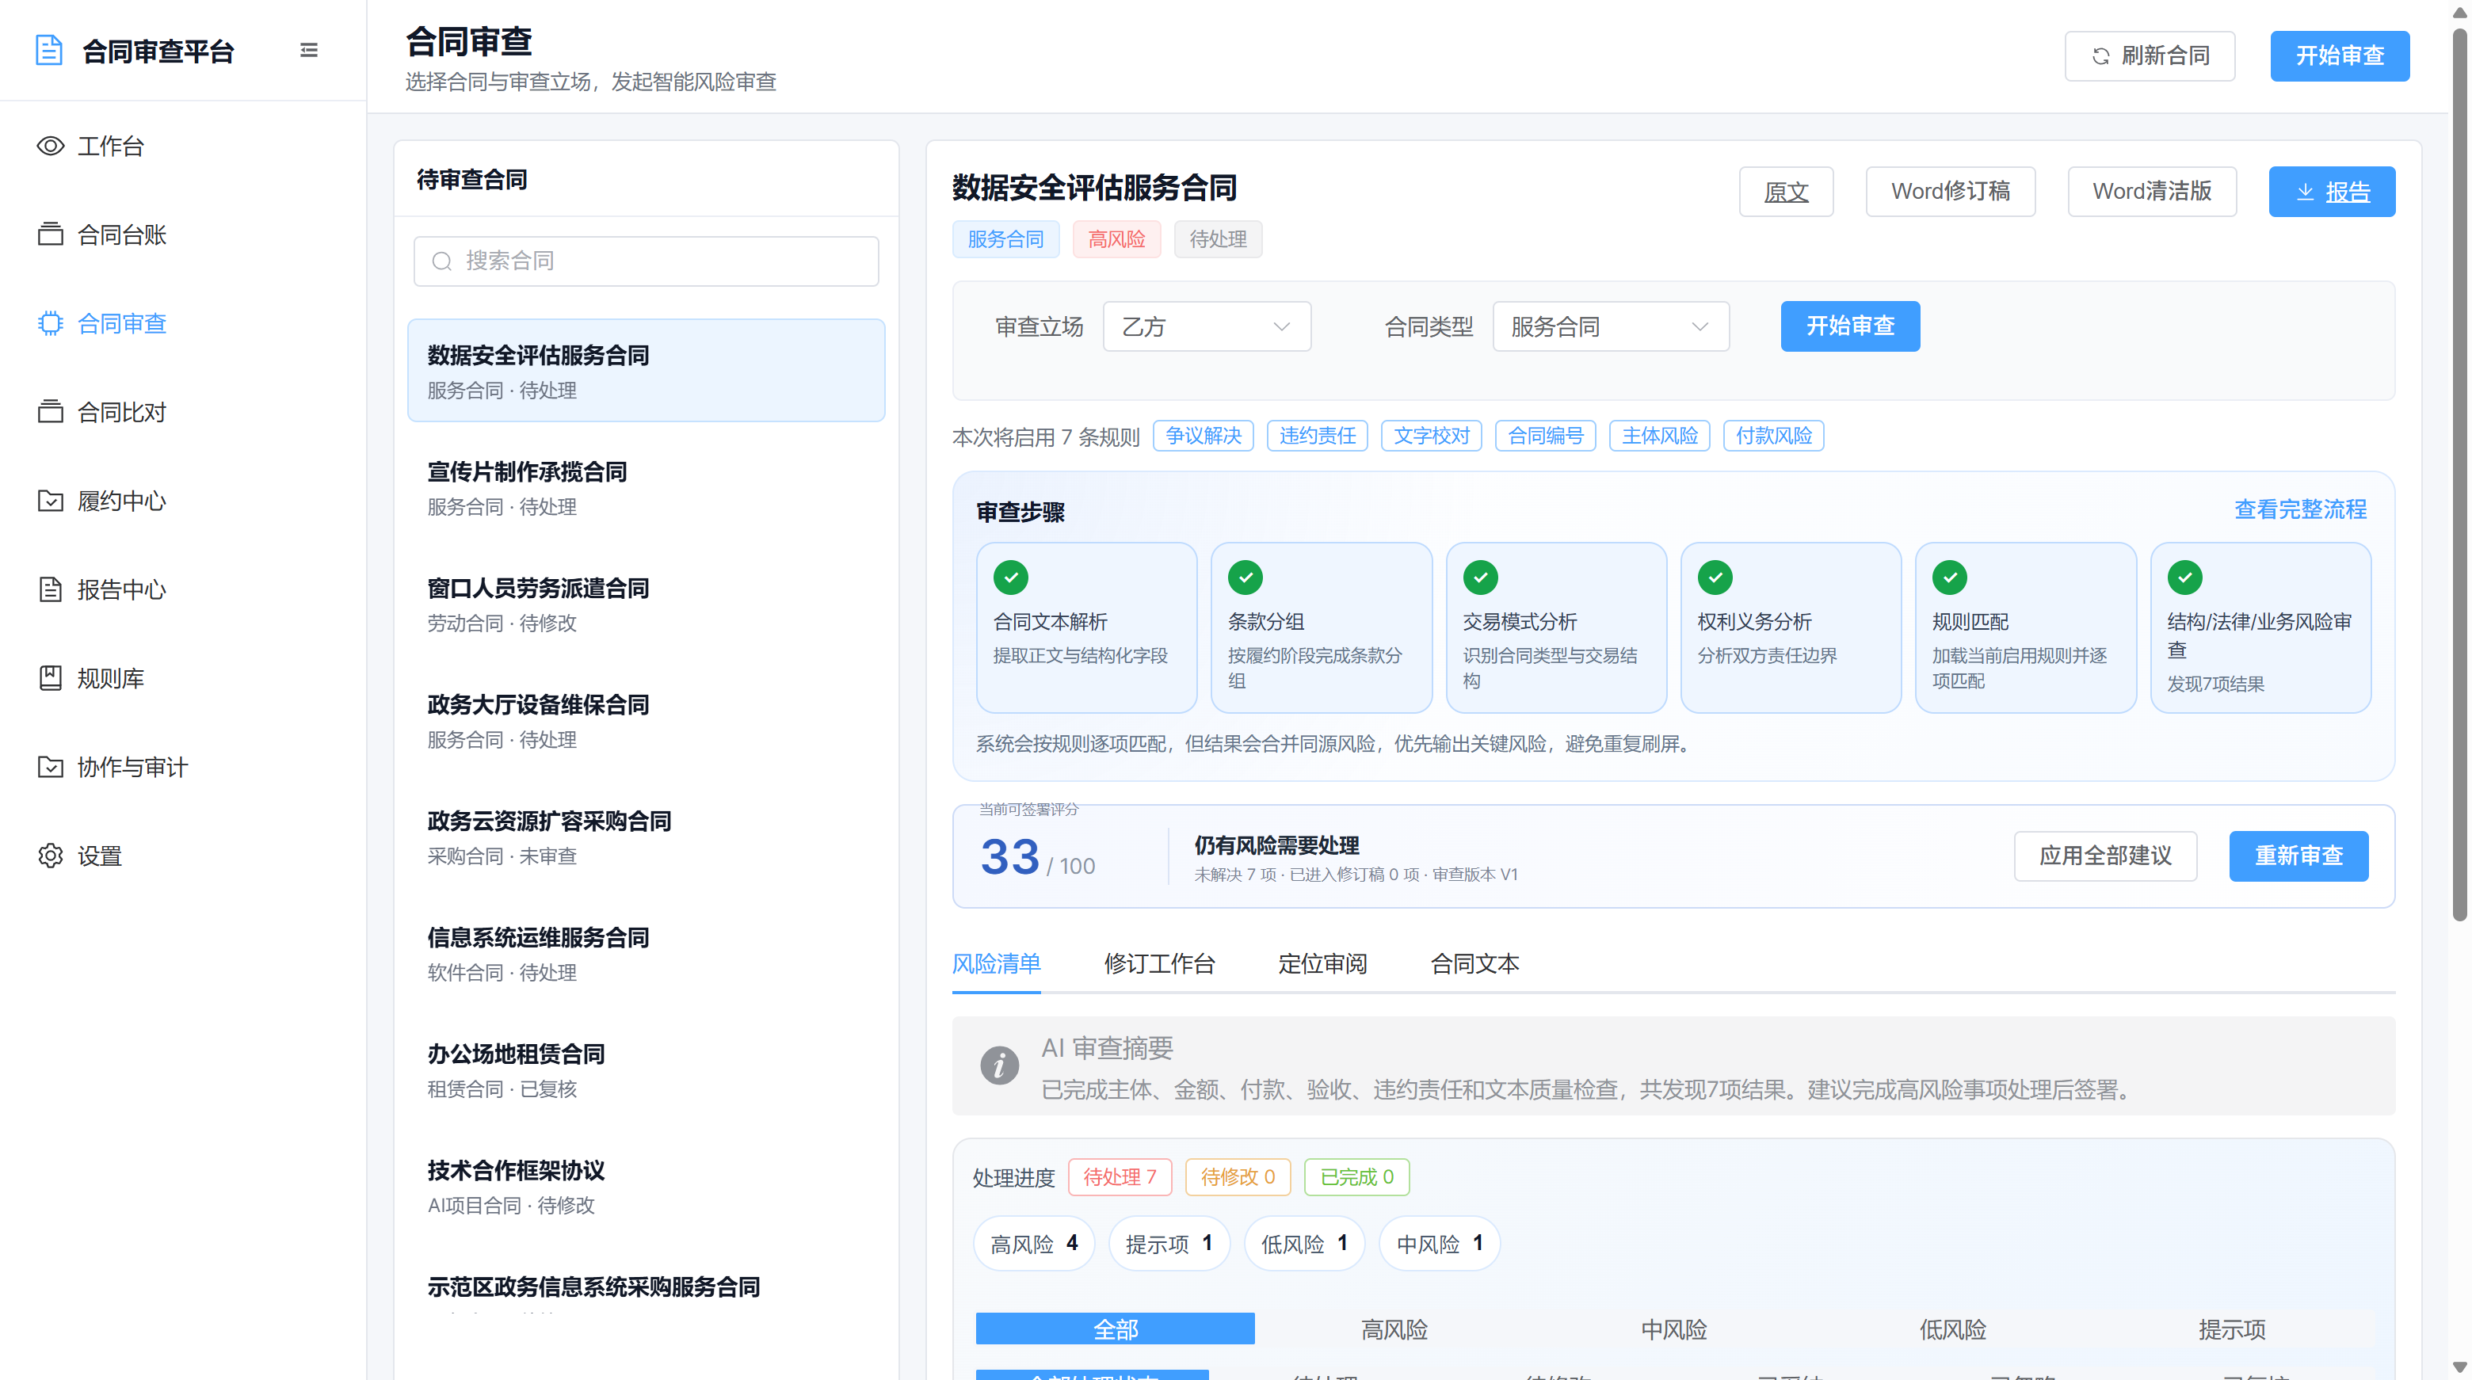Select the 低风险 segment in level filter
The height and width of the screenshot is (1380, 2472).
1953,1329
